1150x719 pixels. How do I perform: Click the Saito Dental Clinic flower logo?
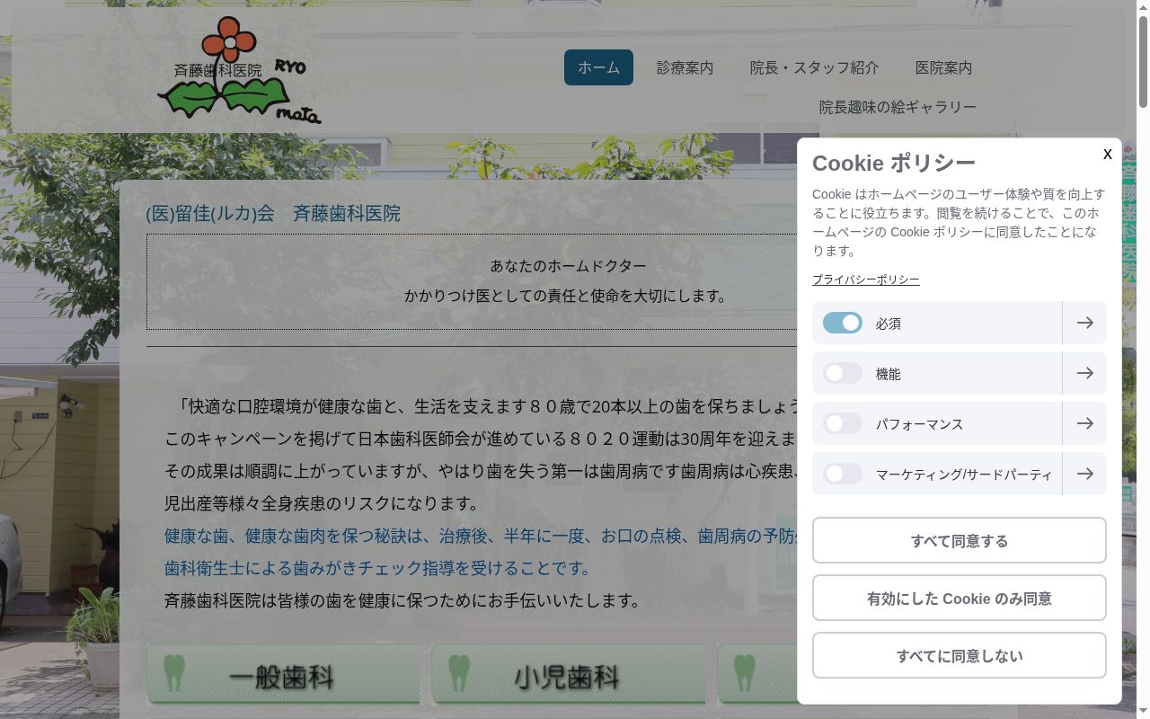point(239,69)
